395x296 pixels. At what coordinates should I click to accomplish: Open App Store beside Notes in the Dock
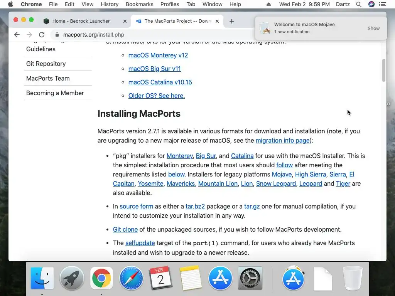(220, 278)
